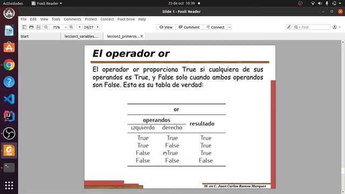
Task: Expand the dropdown next to Connect
Action: [229, 27]
